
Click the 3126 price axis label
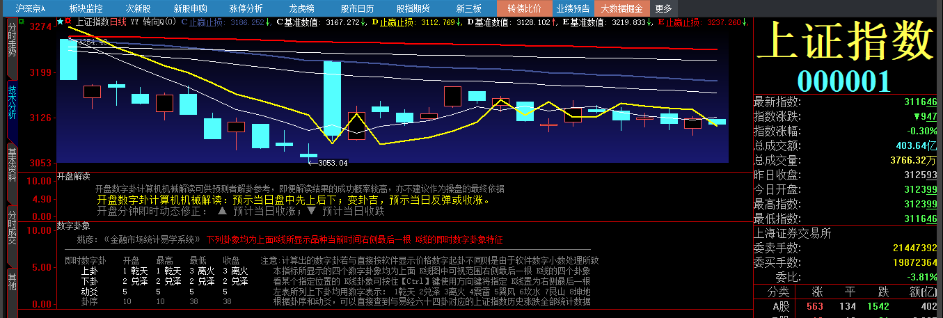click(40, 118)
